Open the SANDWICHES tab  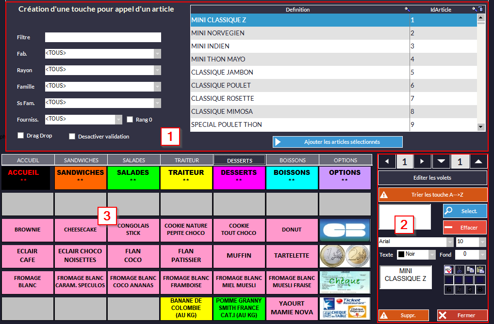81,160
